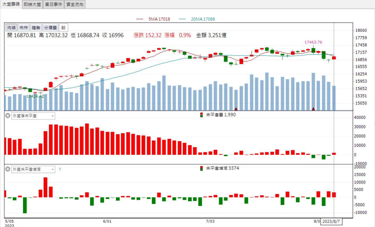
Task: Click the 18060 price axis label
Action: click(x=361, y=31)
